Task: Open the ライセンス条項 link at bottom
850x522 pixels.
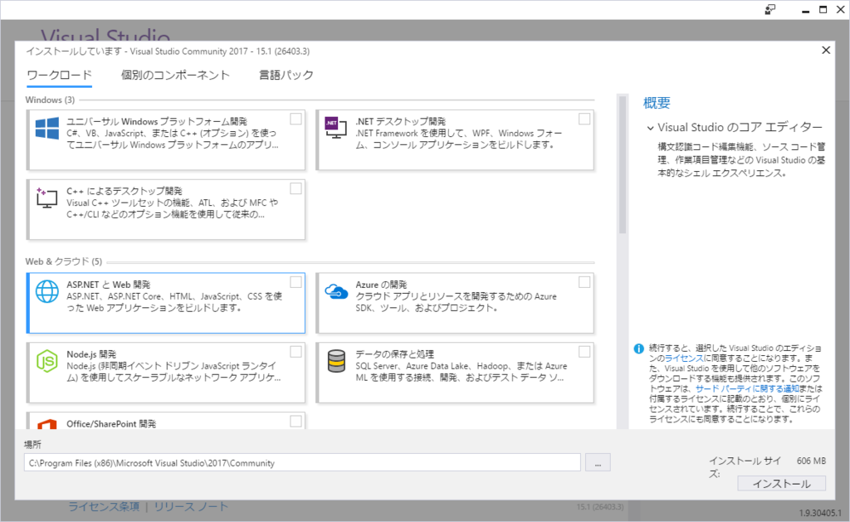Action: pyautogui.click(x=104, y=506)
